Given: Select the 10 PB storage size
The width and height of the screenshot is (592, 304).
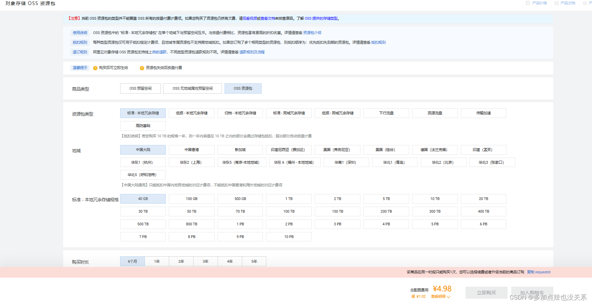Looking at the screenshot, I should [289, 237].
